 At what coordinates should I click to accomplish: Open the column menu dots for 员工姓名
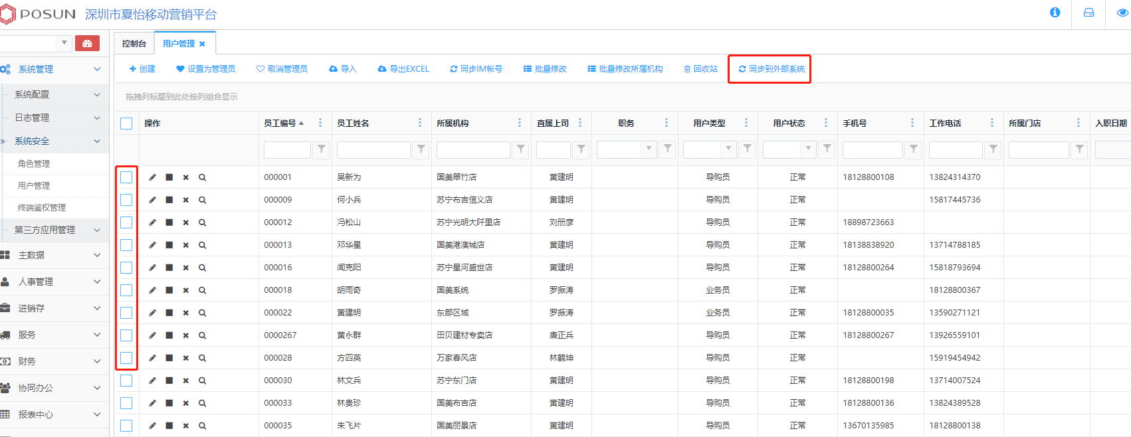coord(420,123)
